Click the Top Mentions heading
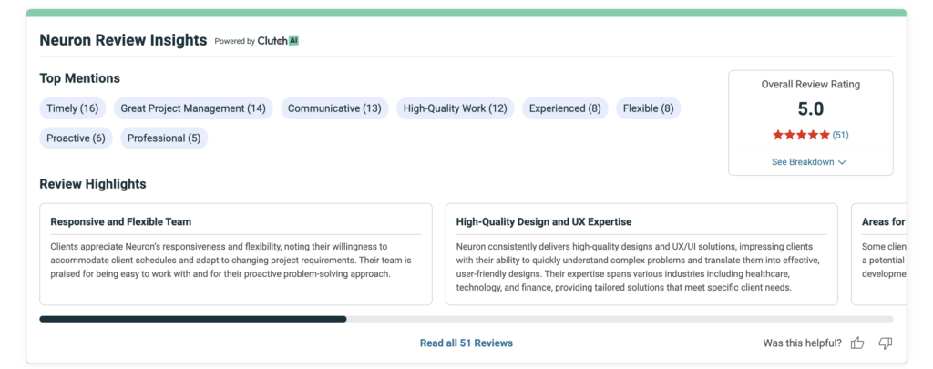933x369 pixels. (80, 78)
